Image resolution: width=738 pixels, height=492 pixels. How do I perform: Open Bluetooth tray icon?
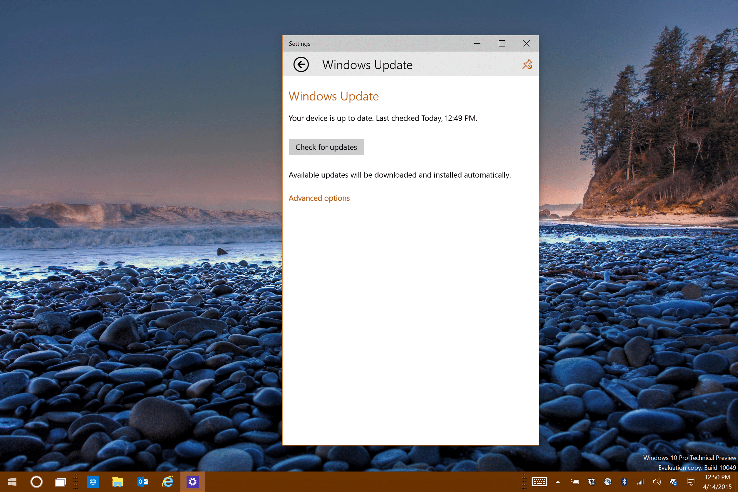624,482
